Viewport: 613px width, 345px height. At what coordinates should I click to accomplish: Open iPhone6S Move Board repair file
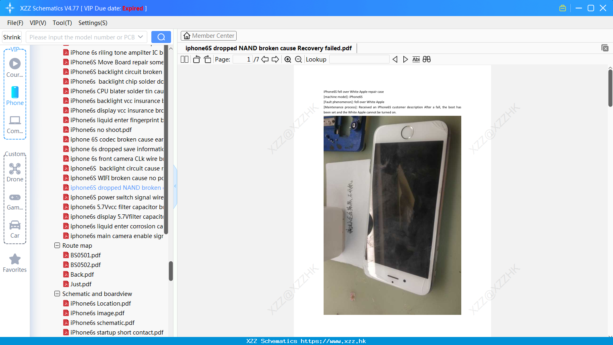click(117, 62)
